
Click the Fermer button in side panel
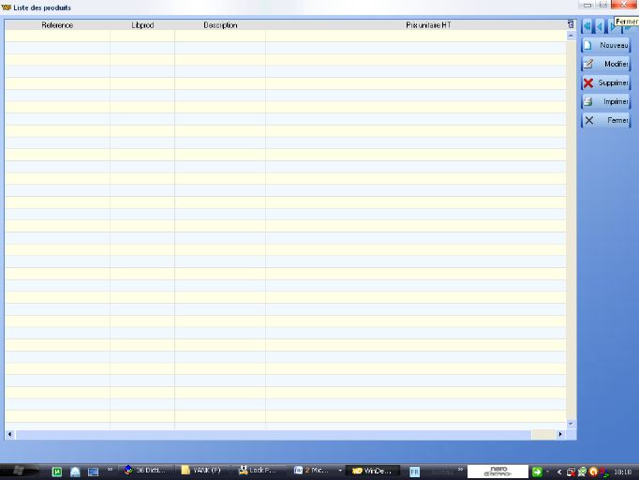(x=605, y=120)
